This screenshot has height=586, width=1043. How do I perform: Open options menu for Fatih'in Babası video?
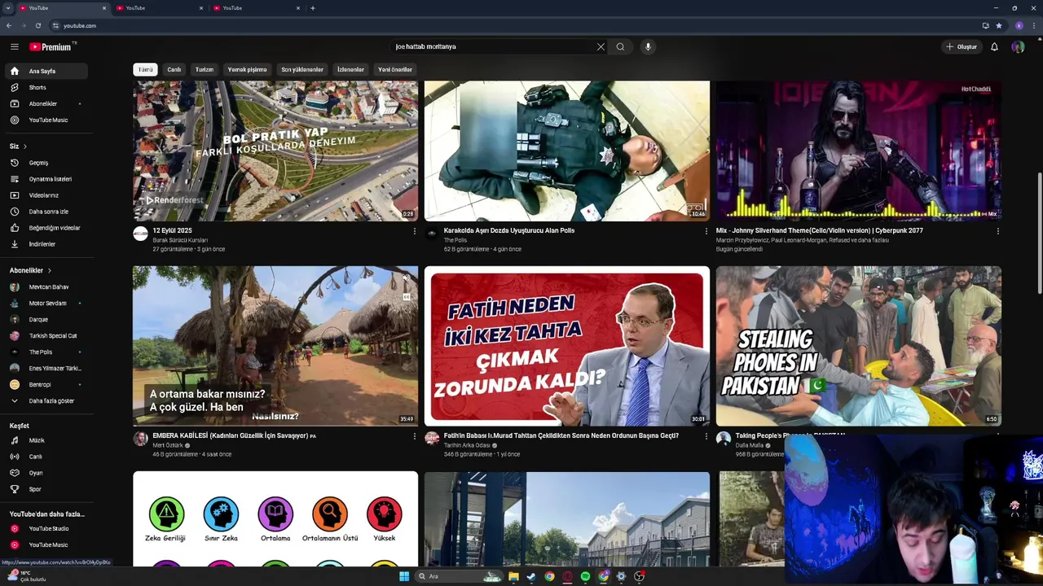point(706,436)
